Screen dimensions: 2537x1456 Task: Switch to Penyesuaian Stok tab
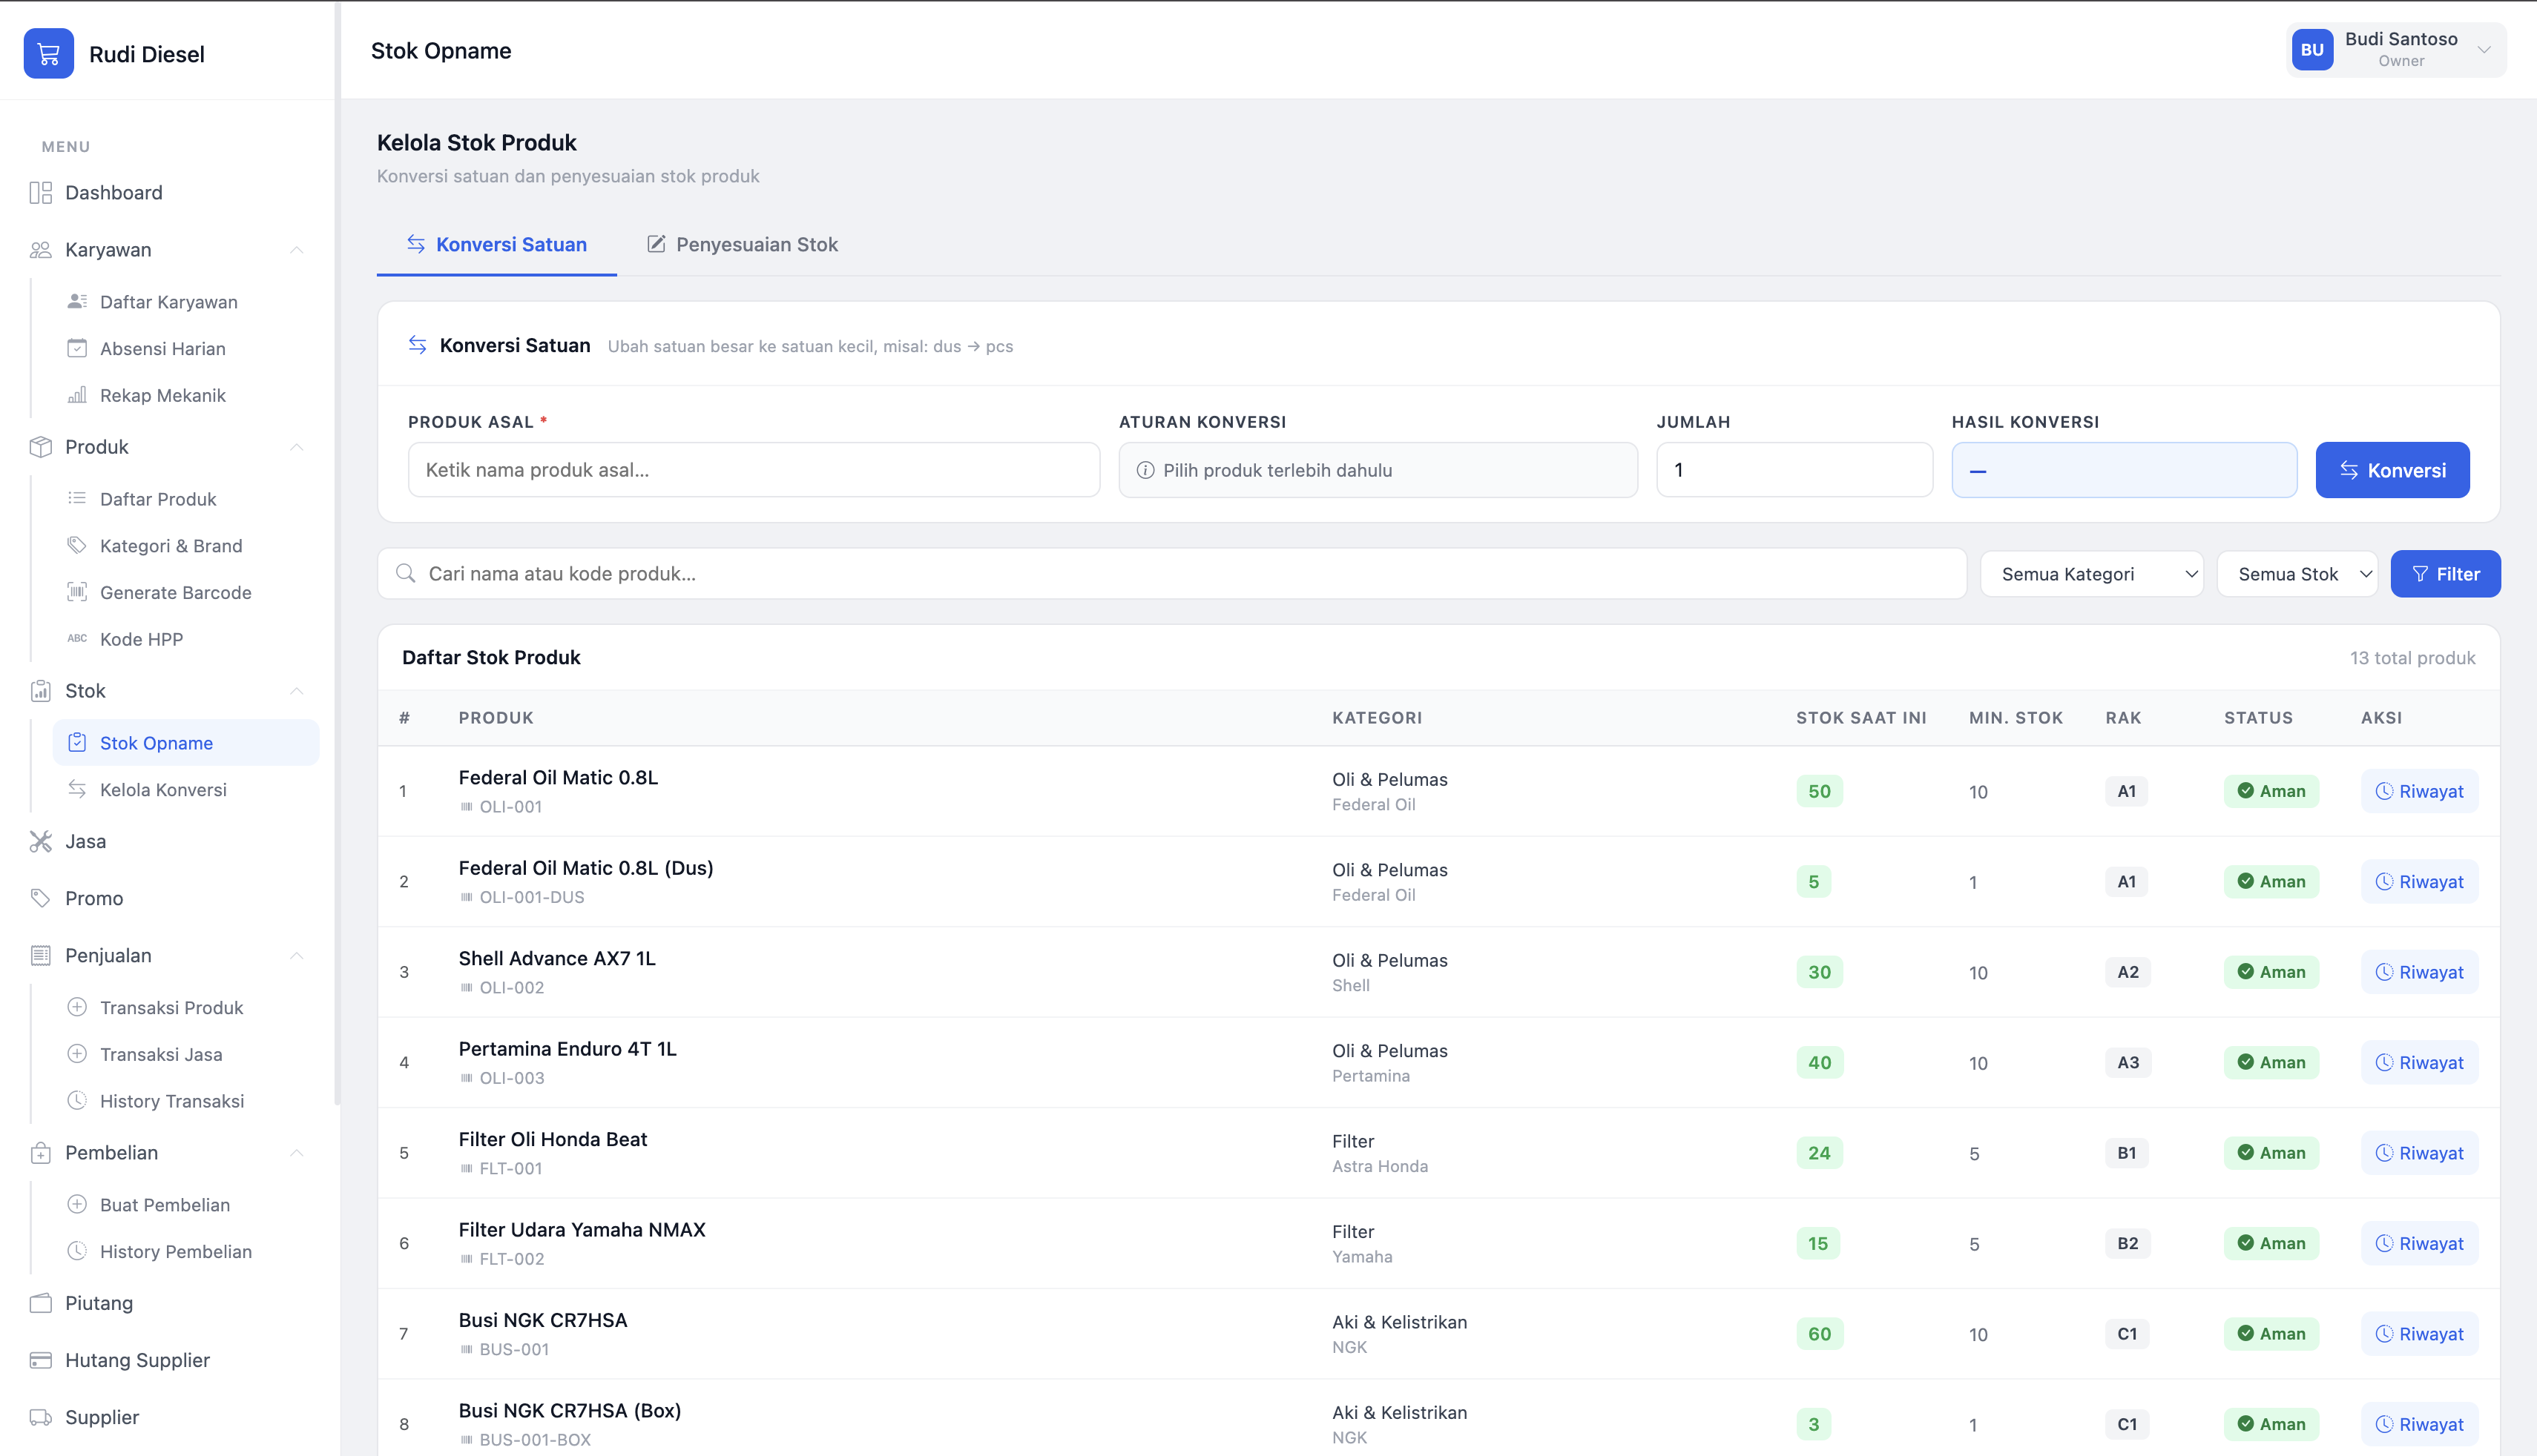pyautogui.click(x=743, y=244)
